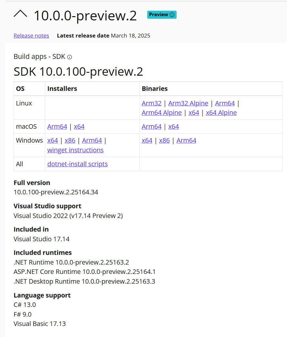
Task: Download macOS x64 binaries
Action: 174,126
